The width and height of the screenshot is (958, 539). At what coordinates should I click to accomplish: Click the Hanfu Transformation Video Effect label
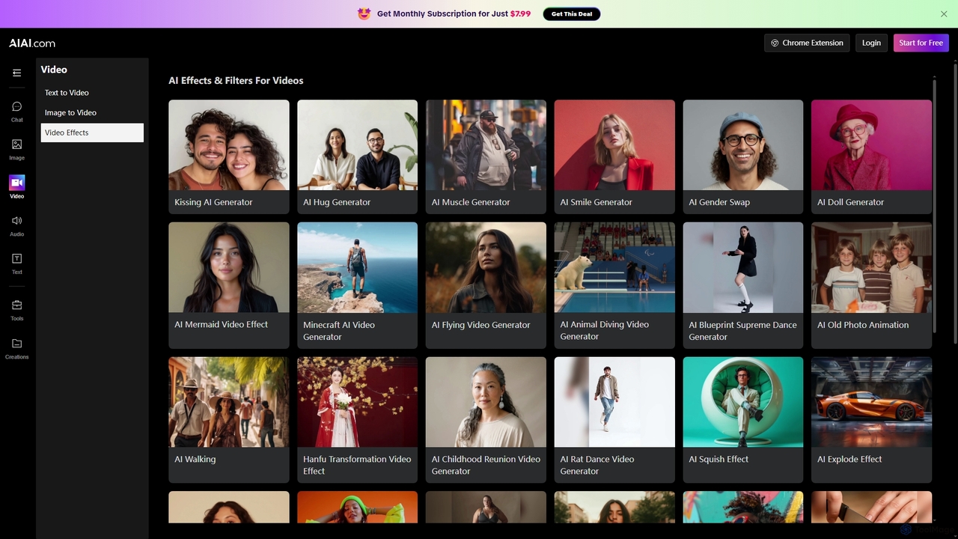pyautogui.click(x=357, y=465)
